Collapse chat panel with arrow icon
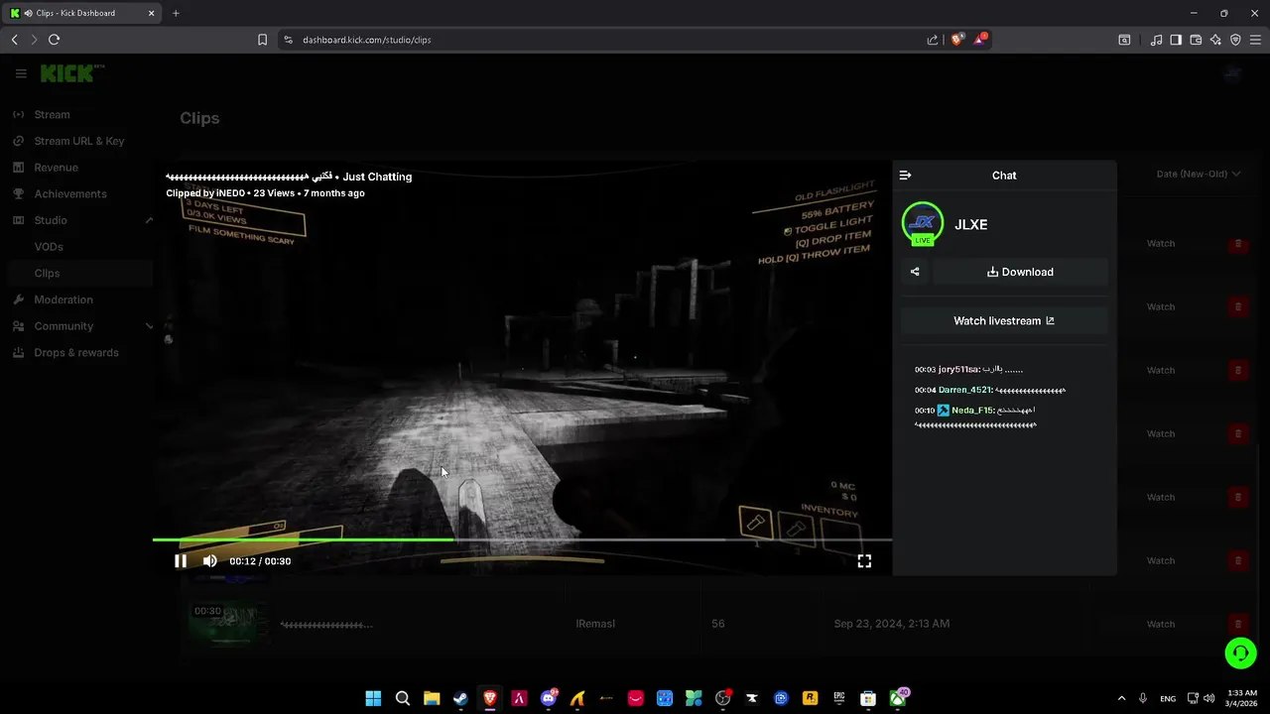 905,176
